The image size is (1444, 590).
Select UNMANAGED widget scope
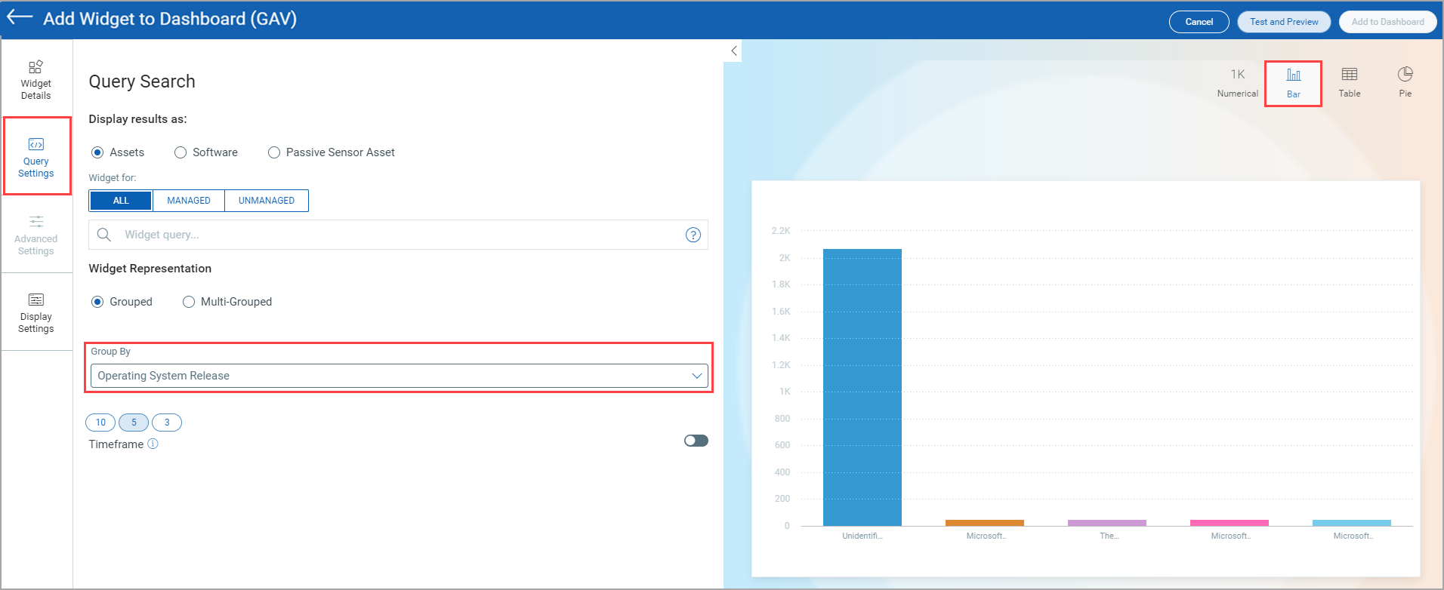coord(267,201)
